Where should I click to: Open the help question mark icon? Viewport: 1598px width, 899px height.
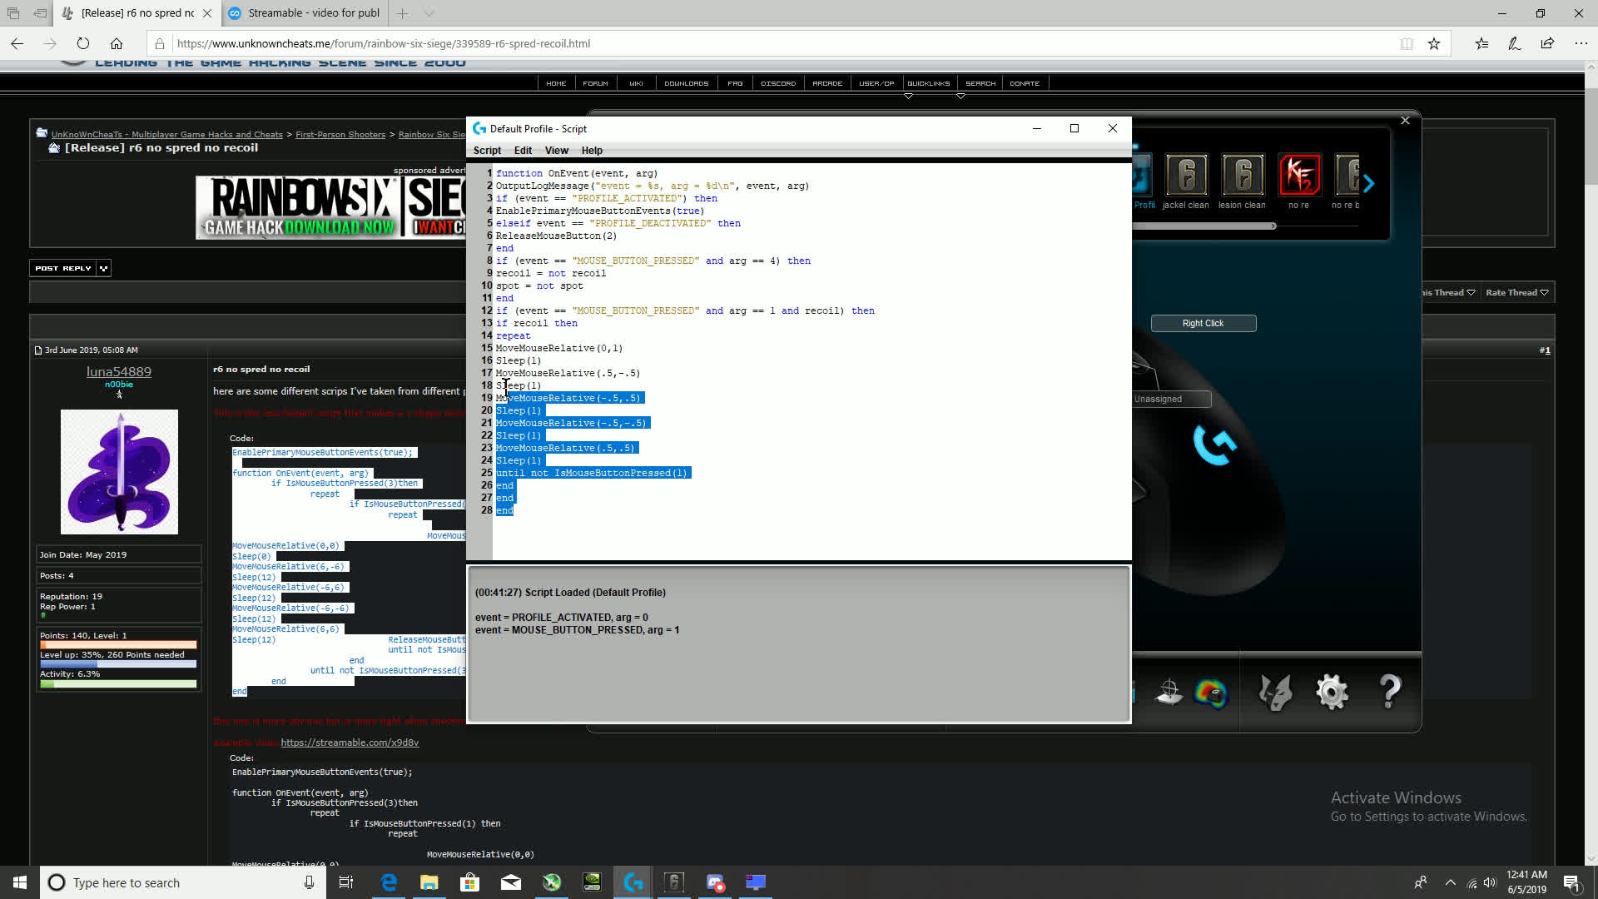1390,693
